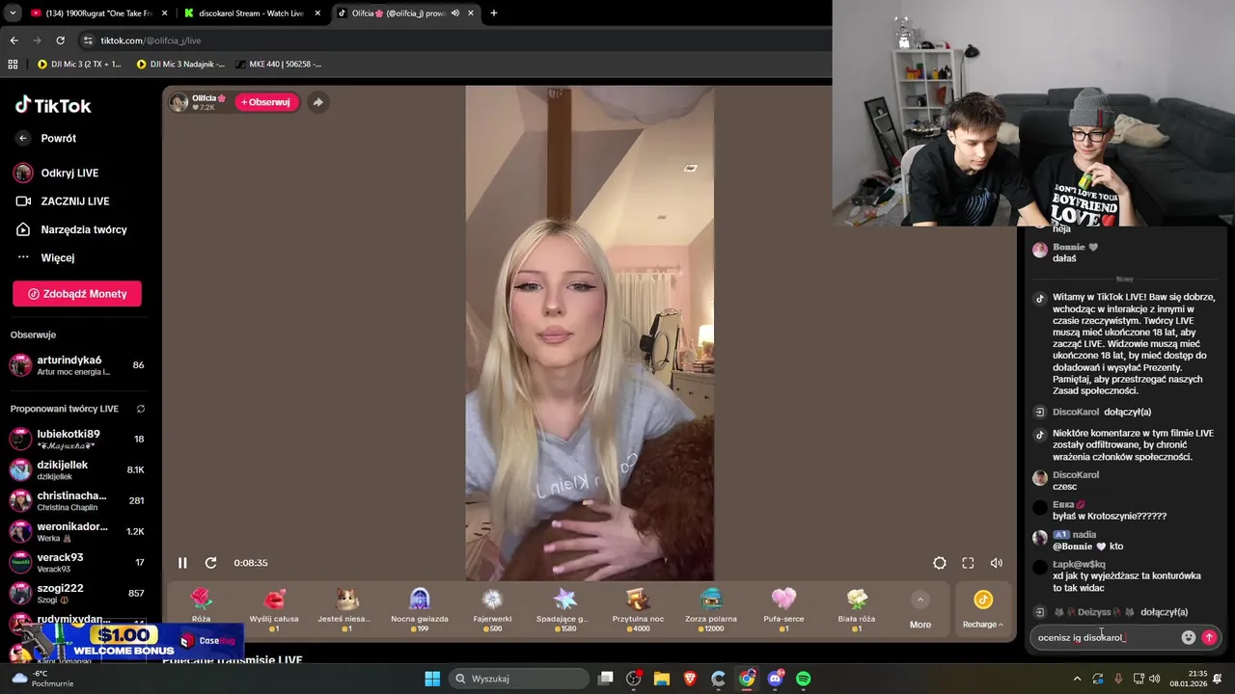Send the Przytulna noc gift
The width and height of the screenshot is (1235, 694).
click(637, 609)
